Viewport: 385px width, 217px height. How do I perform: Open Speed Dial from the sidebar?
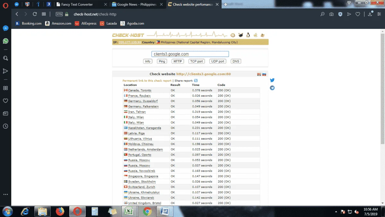tap(5, 88)
